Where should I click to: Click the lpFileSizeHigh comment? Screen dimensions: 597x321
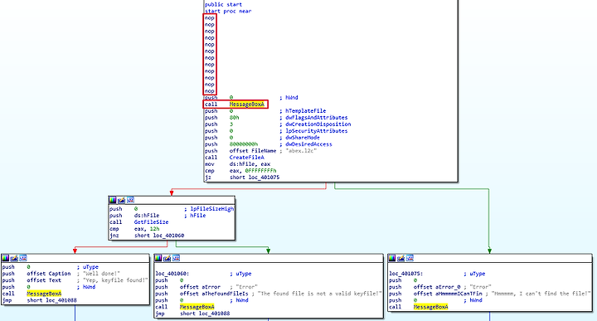(212, 209)
